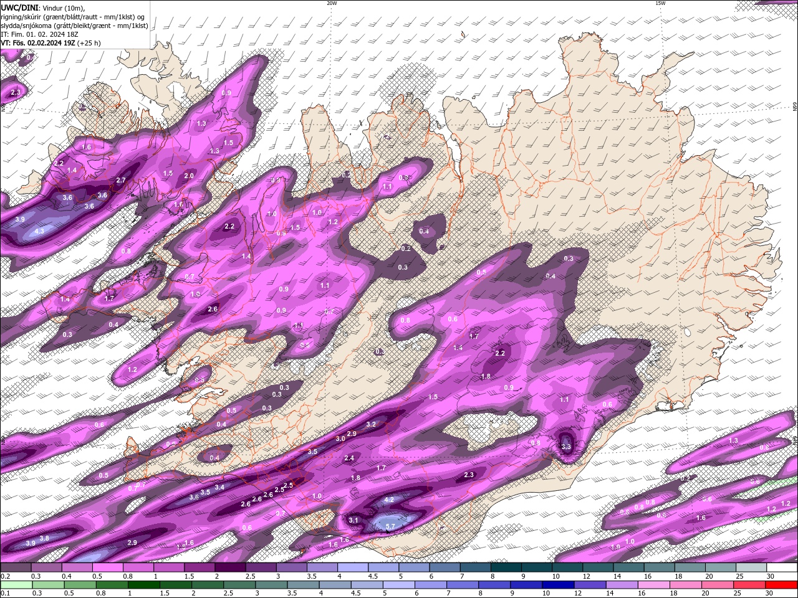The width and height of the screenshot is (798, 598).
Task: Click the bright magenta snow-legend swatch labeled 0.5
Action: (x=107, y=567)
